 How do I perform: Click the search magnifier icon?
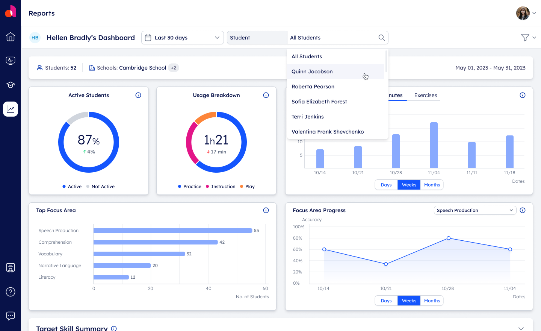tap(381, 38)
